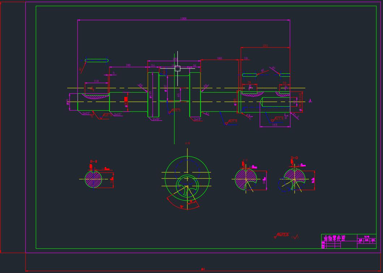Select the C-C section view label
383x273 pixels.
(x=245, y=160)
